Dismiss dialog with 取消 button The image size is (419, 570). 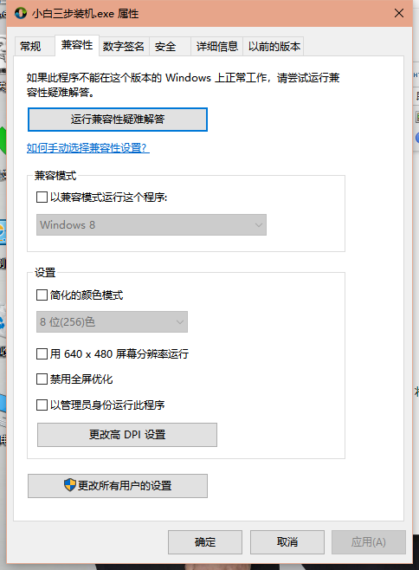(287, 542)
